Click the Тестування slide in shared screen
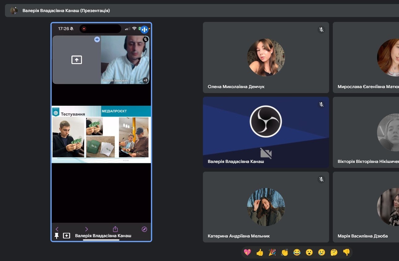This screenshot has width=399, height=261. point(101,134)
